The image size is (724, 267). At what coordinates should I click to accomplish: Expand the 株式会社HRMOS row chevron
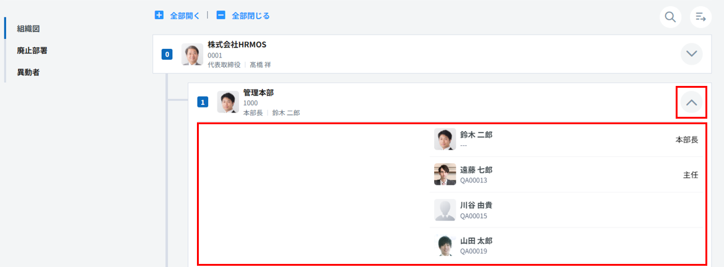click(692, 54)
